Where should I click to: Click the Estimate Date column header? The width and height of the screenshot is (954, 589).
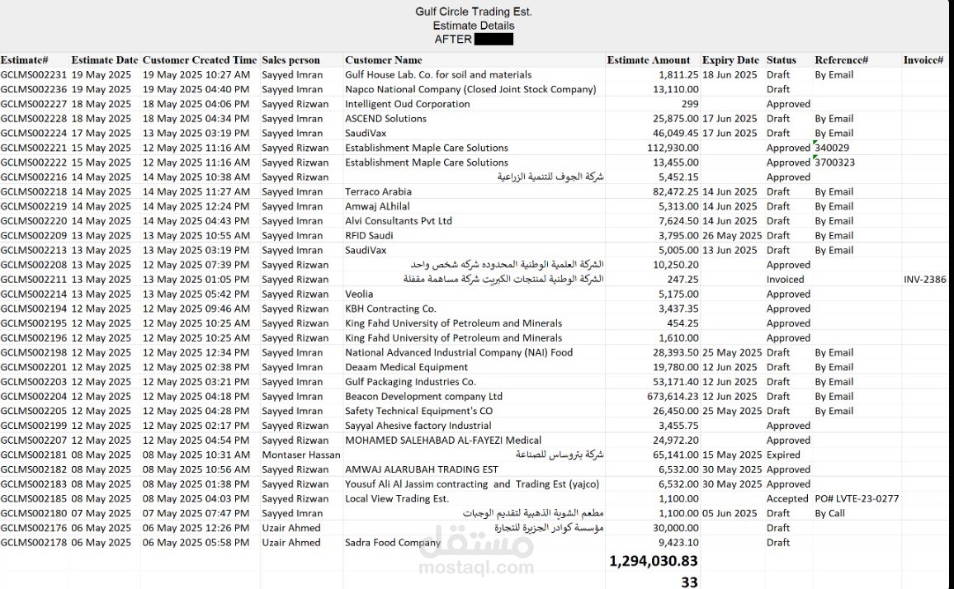pyautogui.click(x=105, y=60)
